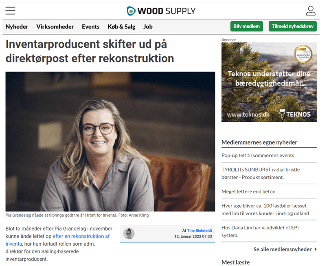Open the hamburger menu icon

click(x=11, y=11)
